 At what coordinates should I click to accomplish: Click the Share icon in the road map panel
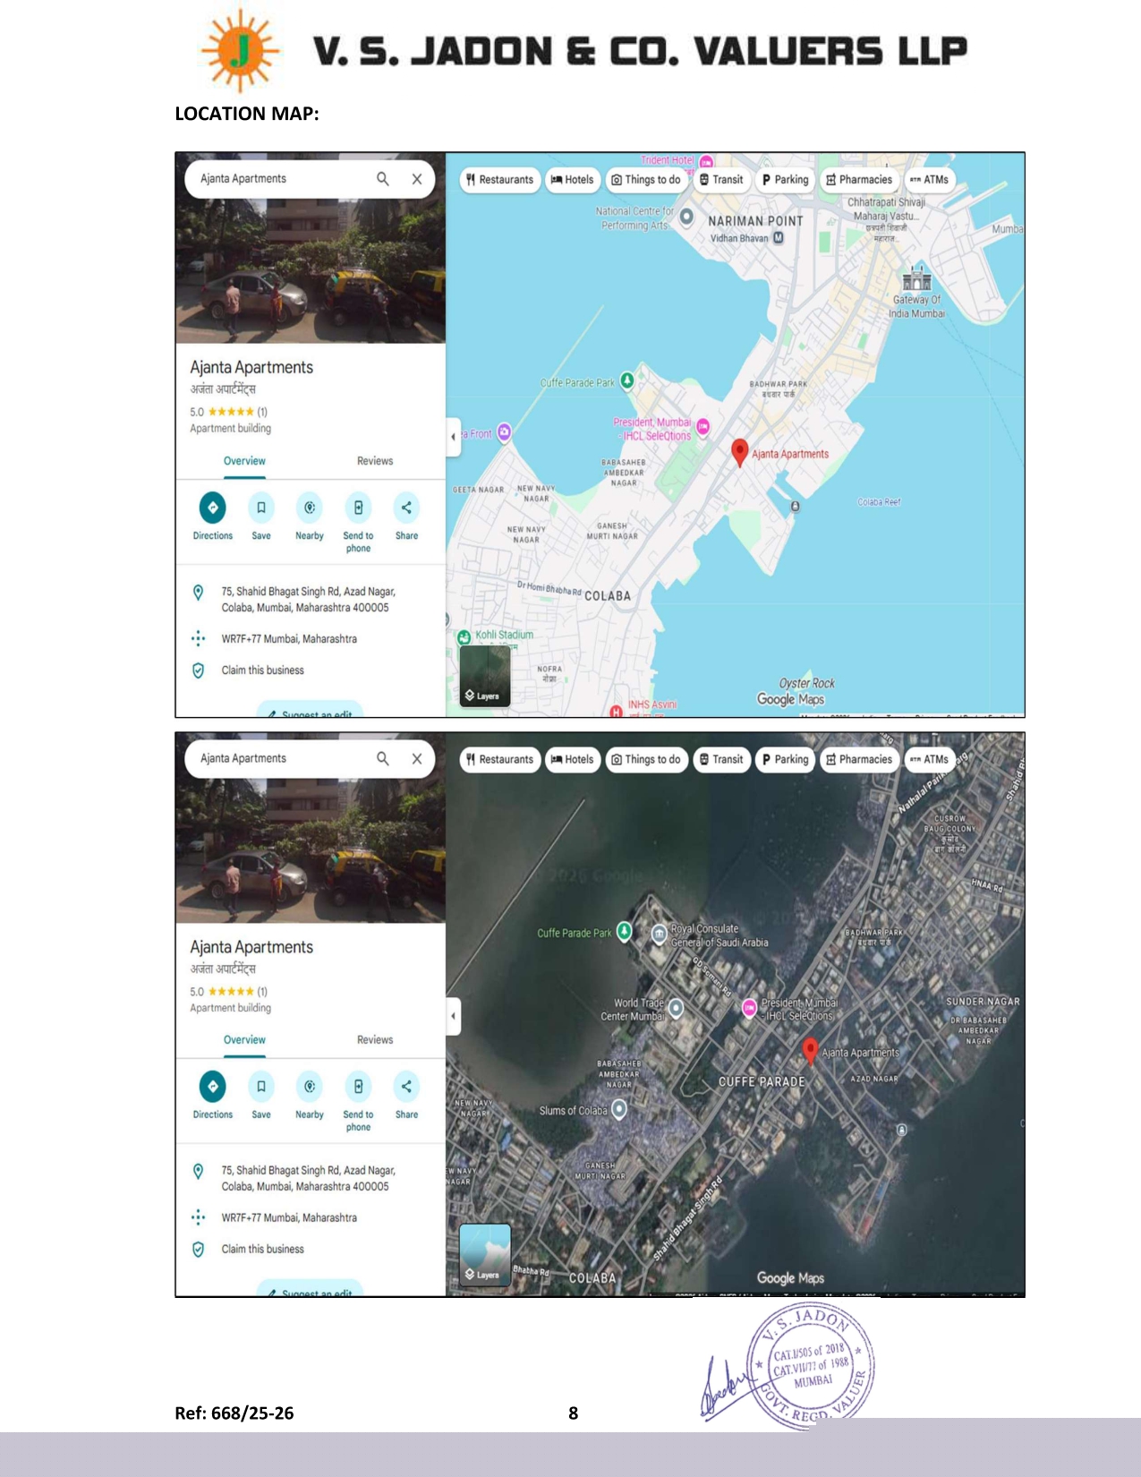click(406, 508)
